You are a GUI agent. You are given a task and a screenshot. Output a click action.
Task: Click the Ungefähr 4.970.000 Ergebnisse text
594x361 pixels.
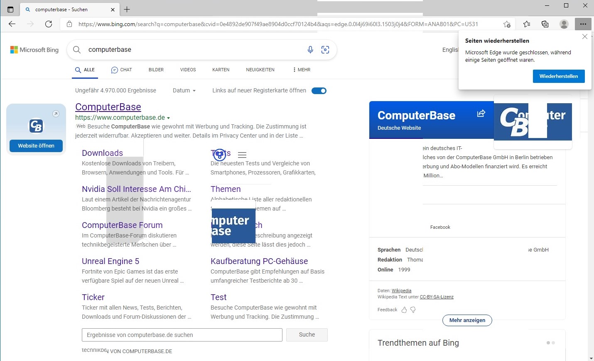coord(115,90)
